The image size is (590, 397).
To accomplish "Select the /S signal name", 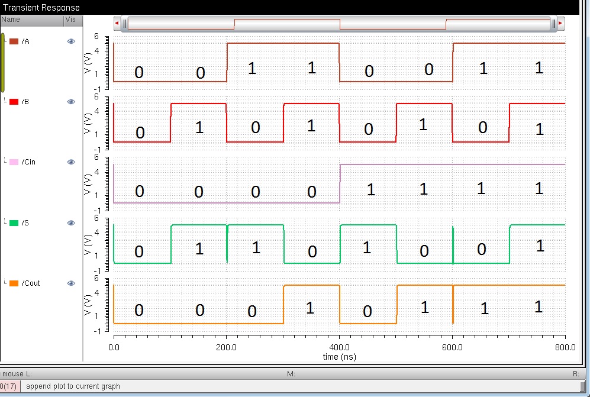I will tap(25, 223).
